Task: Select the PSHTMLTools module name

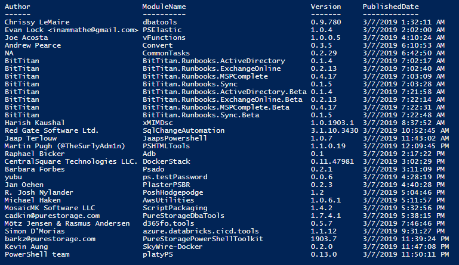Action: 166,146
